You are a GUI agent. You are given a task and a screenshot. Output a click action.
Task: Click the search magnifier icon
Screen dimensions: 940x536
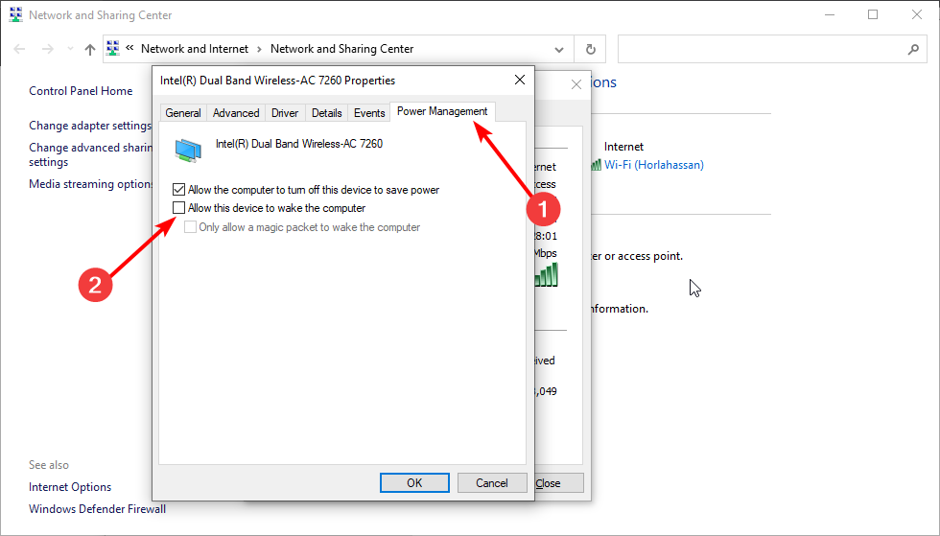pos(913,49)
